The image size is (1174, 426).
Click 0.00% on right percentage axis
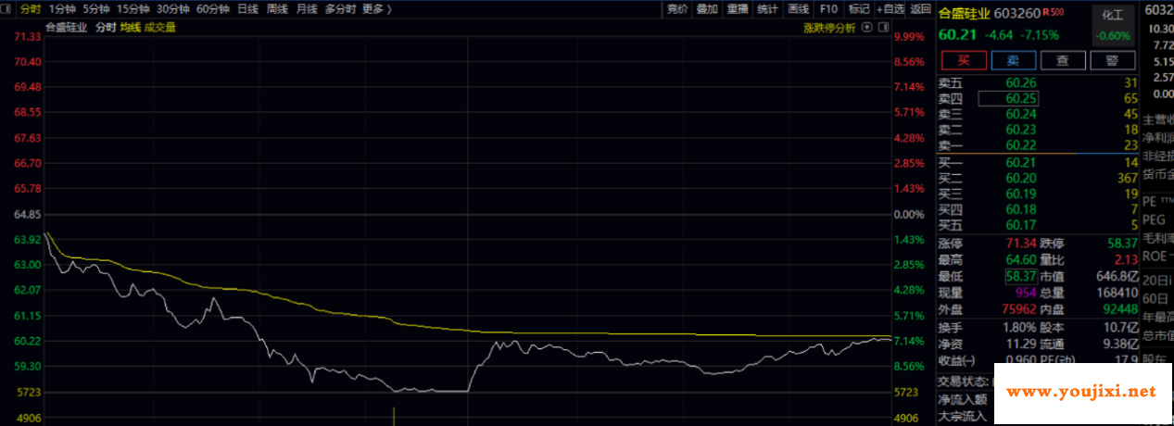tap(908, 214)
